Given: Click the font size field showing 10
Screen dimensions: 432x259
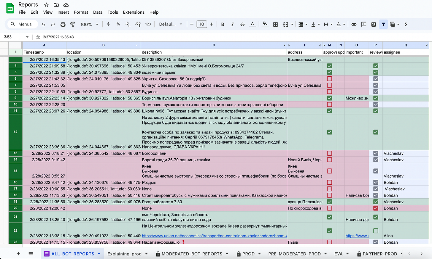Looking at the screenshot, I should (x=202, y=24).
